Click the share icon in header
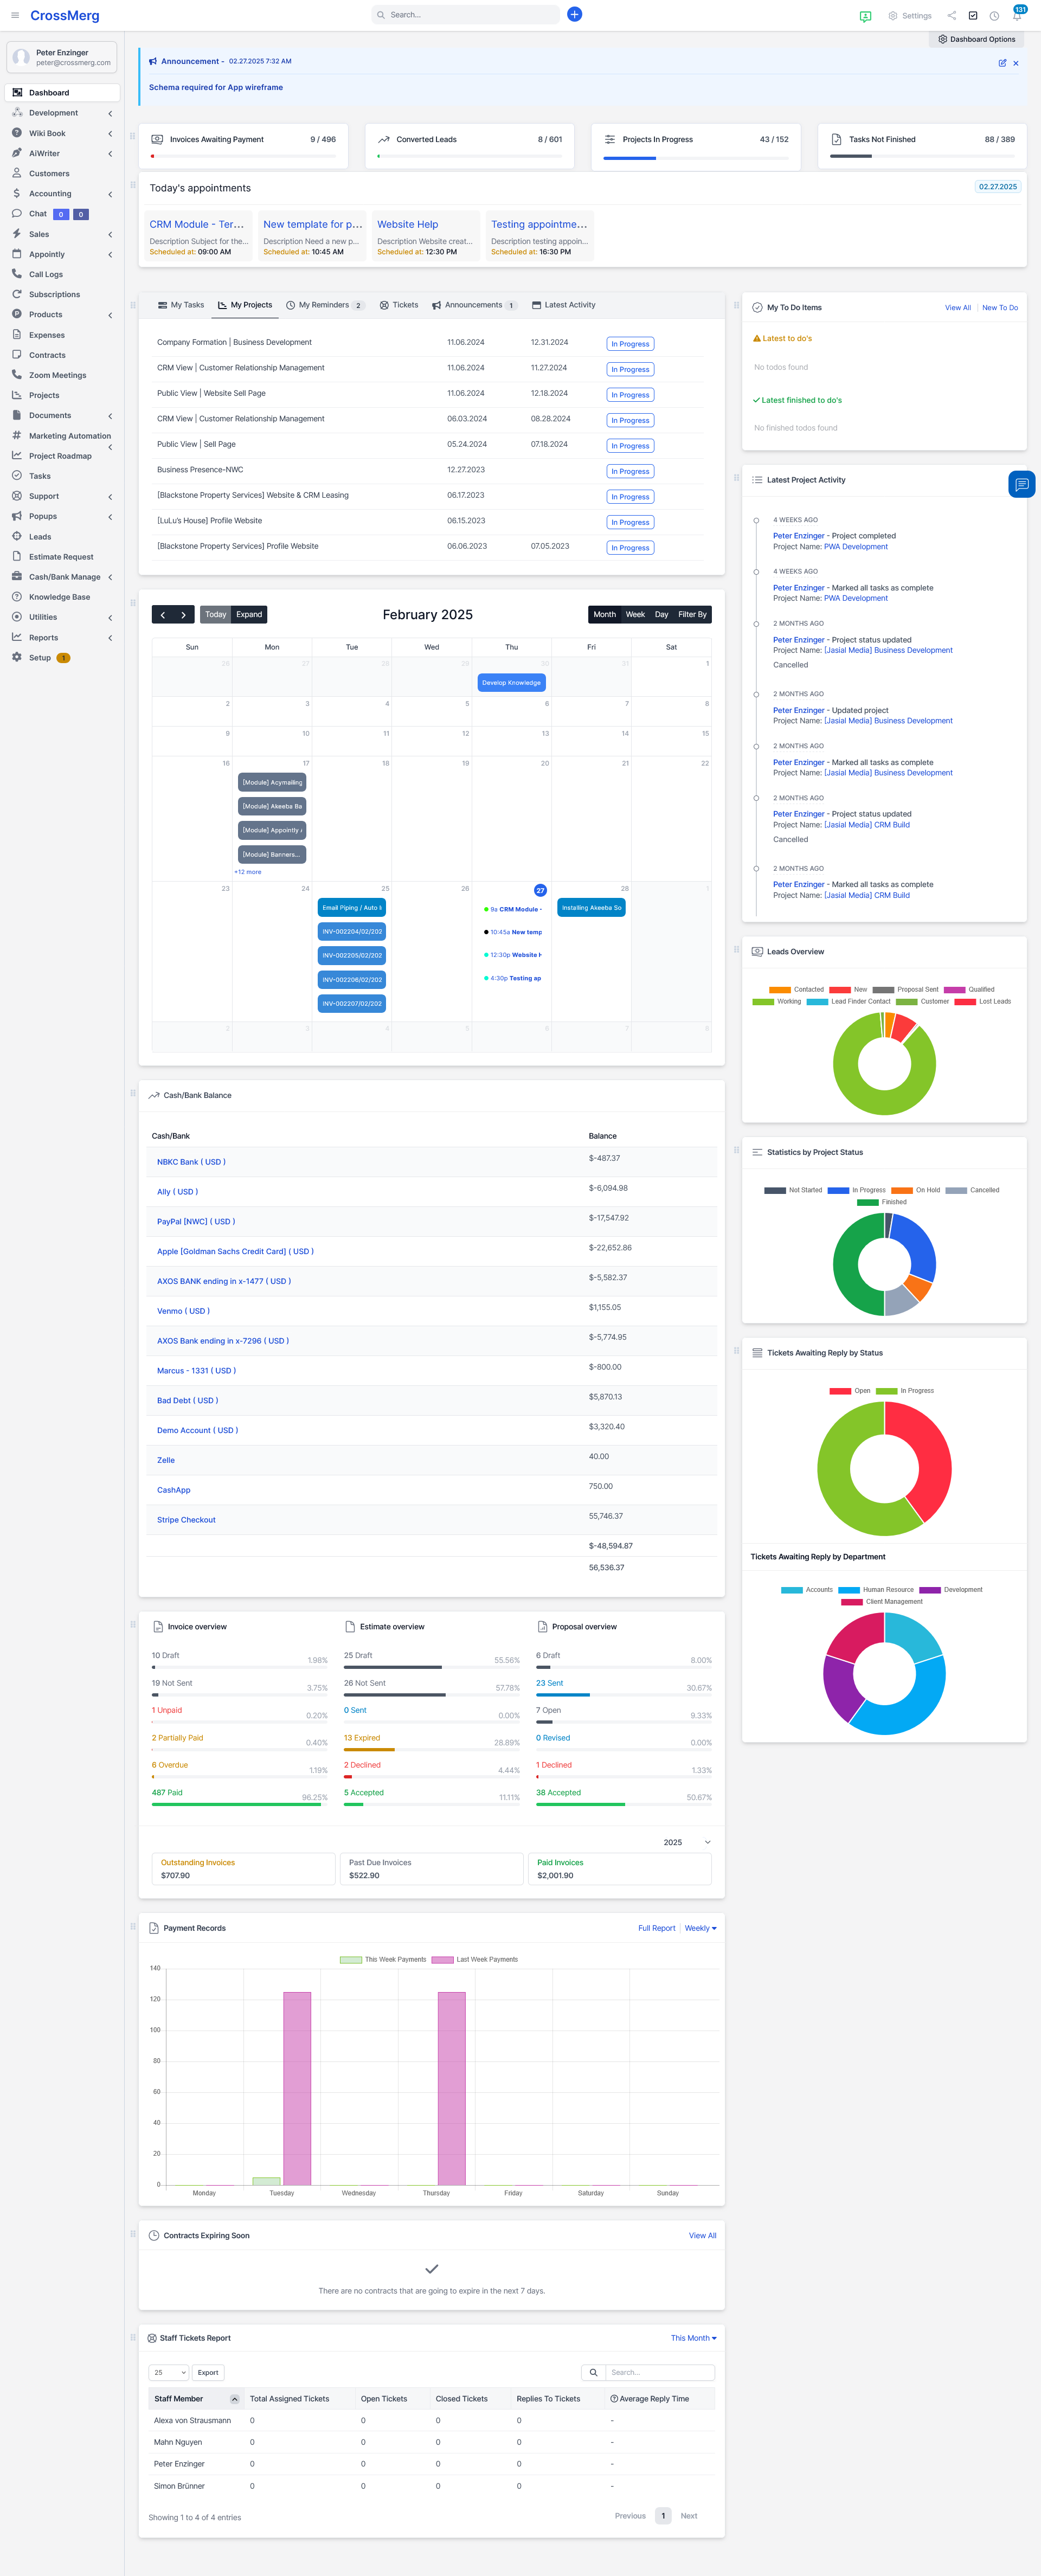 coord(951,16)
